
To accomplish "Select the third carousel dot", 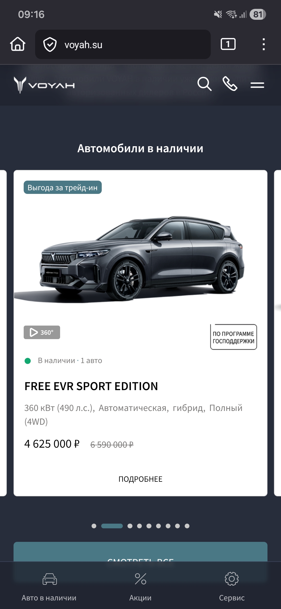I will [130, 526].
